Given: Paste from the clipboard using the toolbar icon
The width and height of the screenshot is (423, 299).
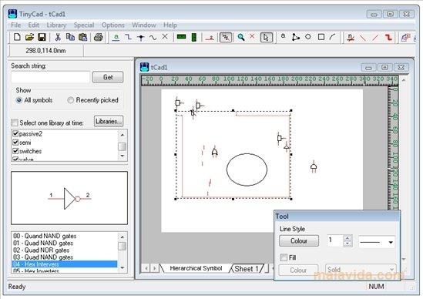Looking at the screenshot, I should click(x=82, y=37).
